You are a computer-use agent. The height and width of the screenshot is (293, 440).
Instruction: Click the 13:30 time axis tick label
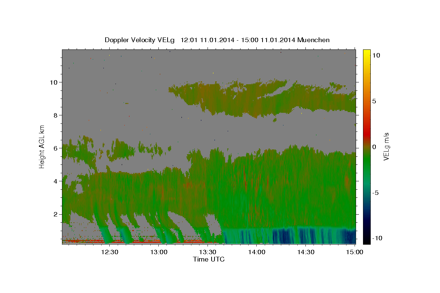pyautogui.click(x=208, y=252)
